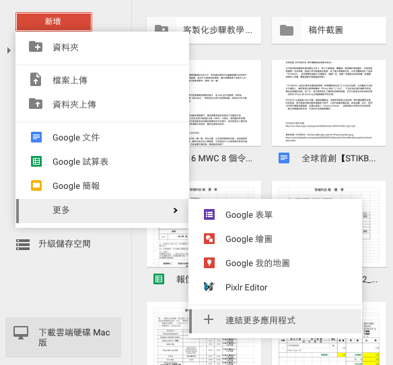Click 下載雲端硬碟 Mac 版 text
393x365 pixels.
point(74,337)
